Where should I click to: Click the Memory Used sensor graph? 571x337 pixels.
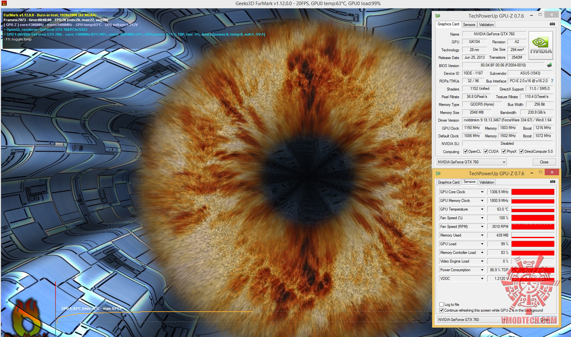pos(533,235)
